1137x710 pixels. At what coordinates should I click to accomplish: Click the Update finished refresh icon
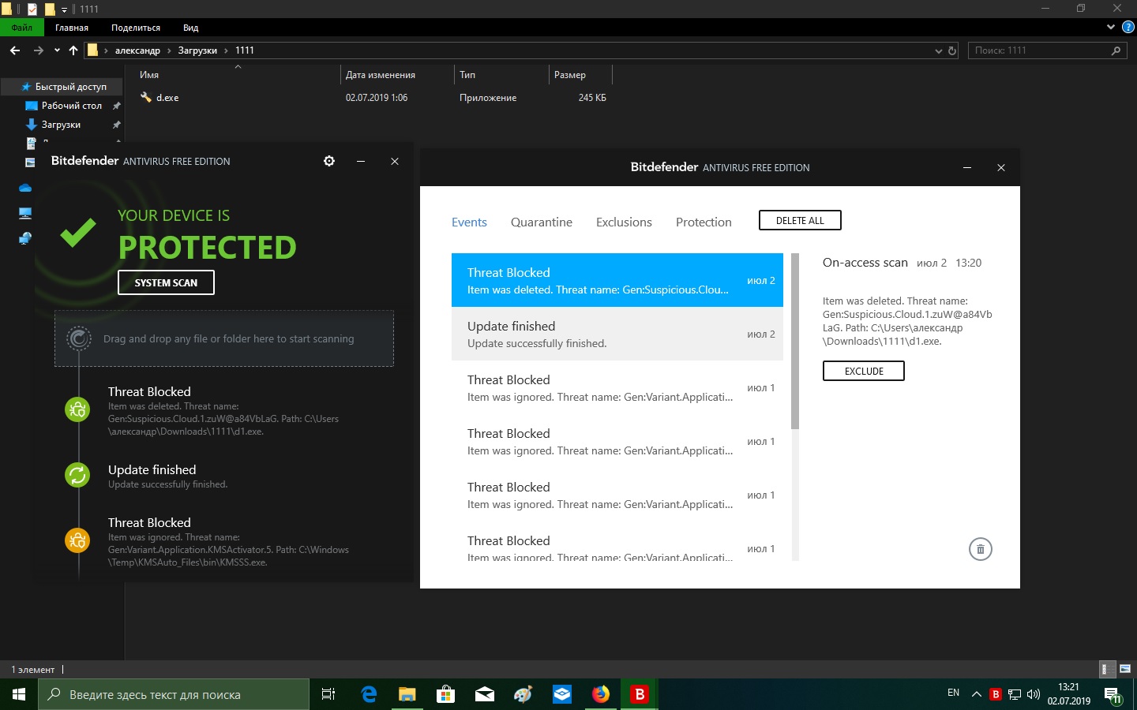point(77,475)
